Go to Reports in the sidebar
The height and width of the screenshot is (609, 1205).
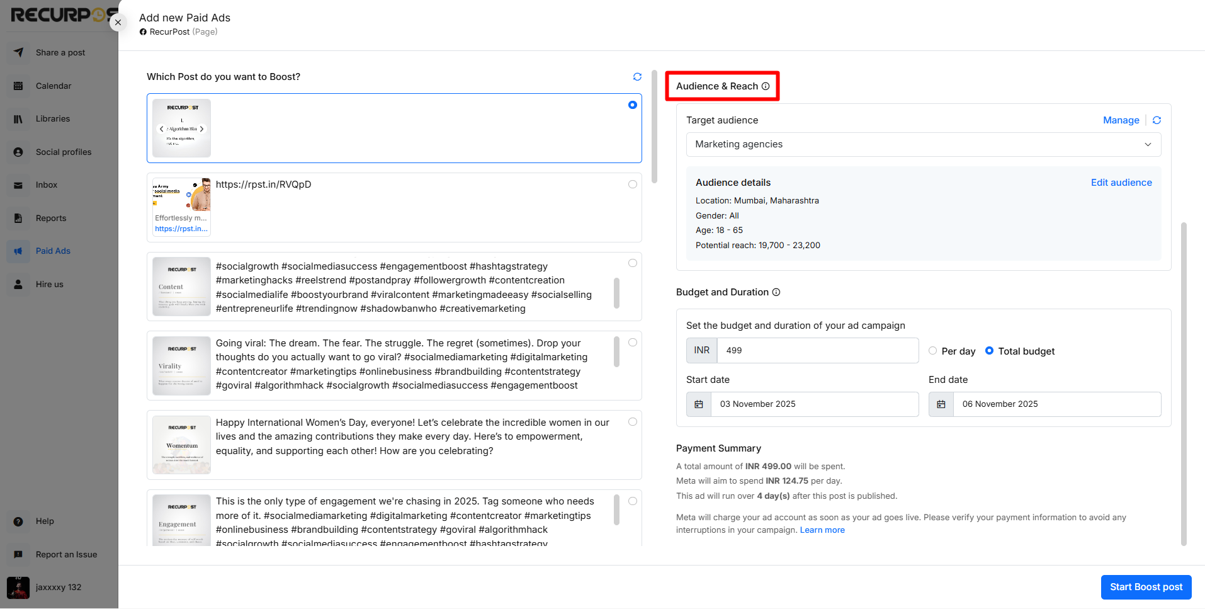click(x=50, y=219)
